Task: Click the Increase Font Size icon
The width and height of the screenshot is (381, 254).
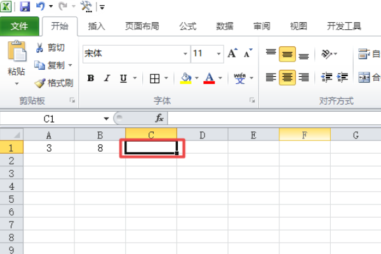Action: 232,53
